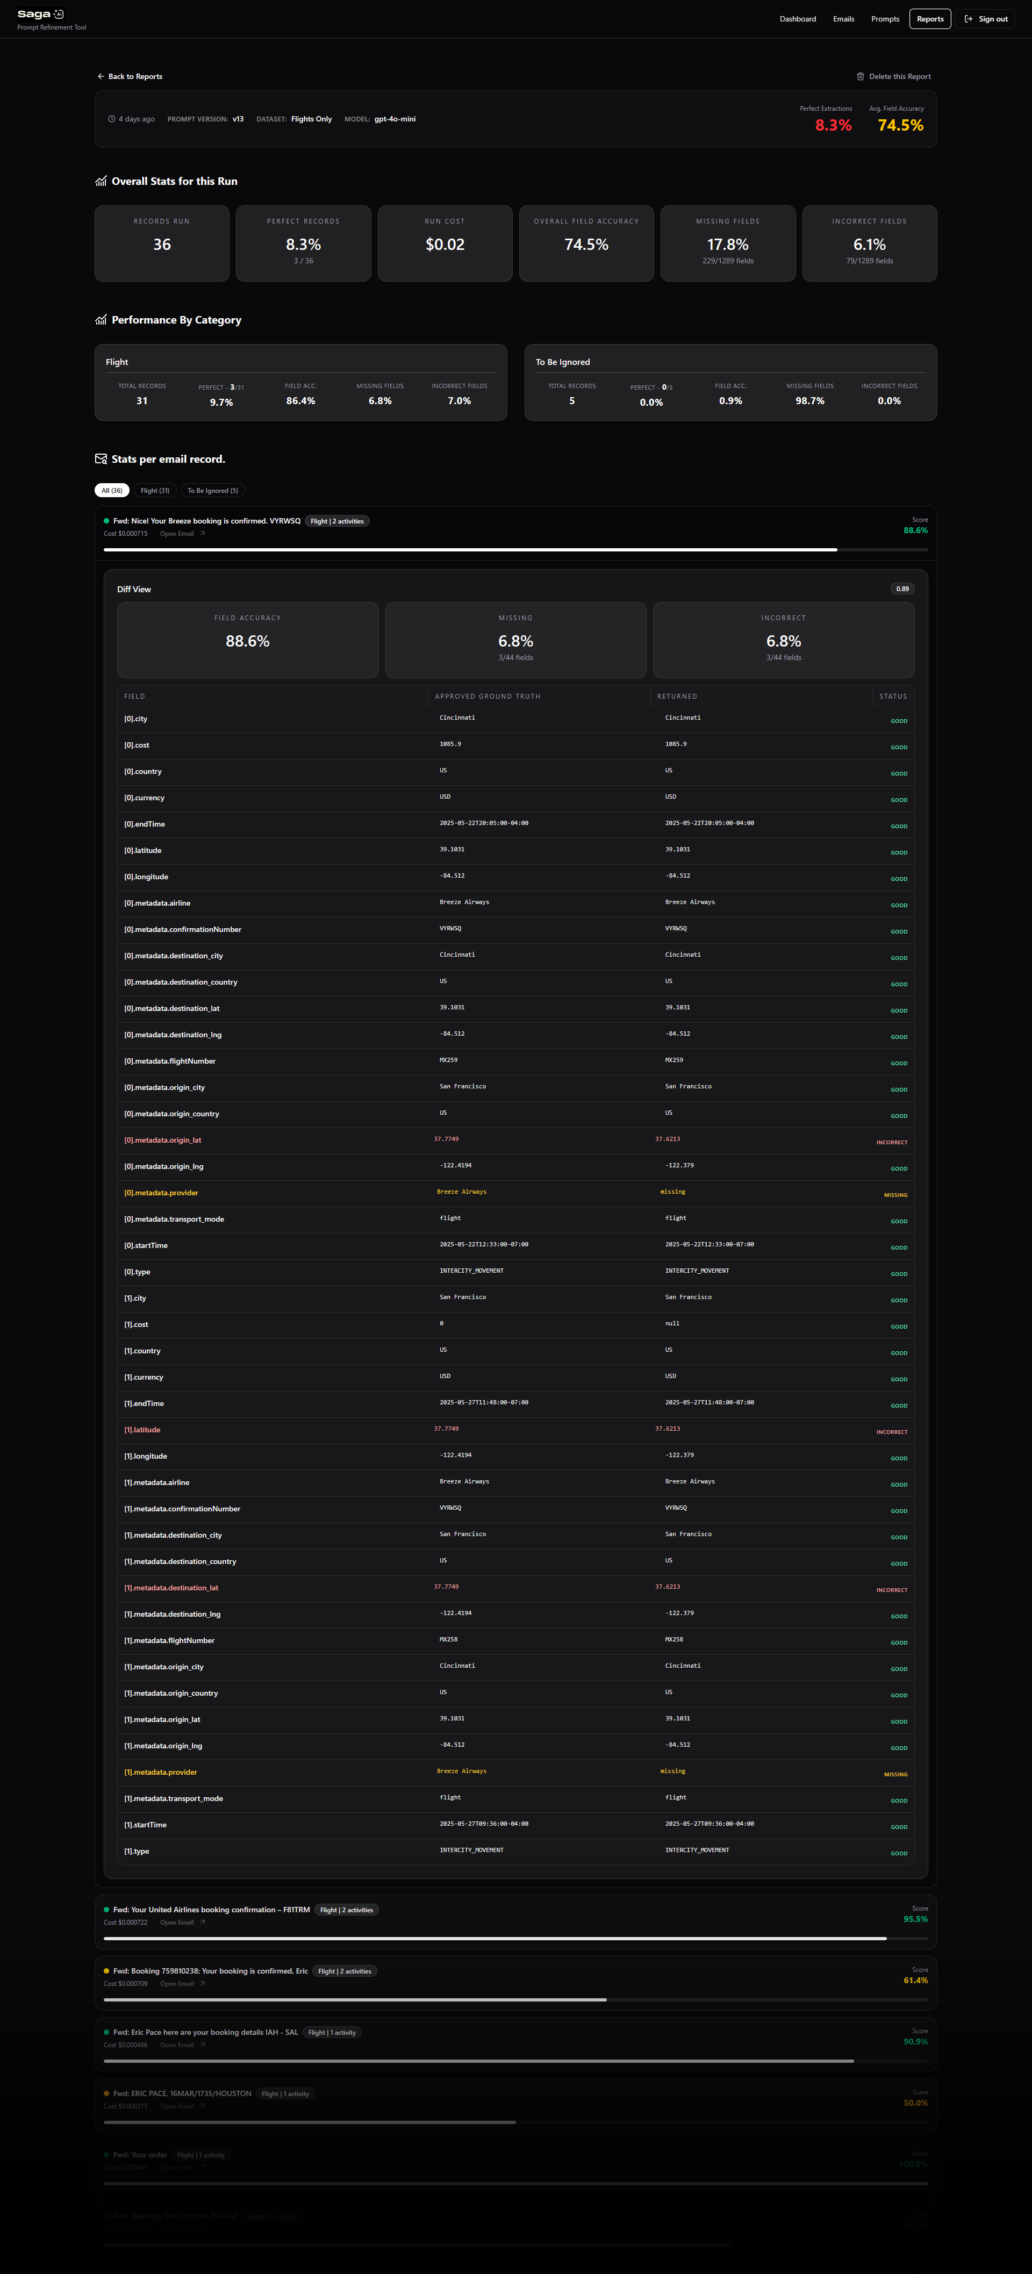Click the trash icon beside Delete this Report
This screenshot has height=2274, width=1032.
pyautogui.click(x=861, y=77)
